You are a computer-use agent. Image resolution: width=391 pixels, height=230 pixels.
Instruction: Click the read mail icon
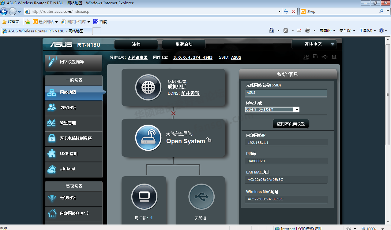coord(299,30)
